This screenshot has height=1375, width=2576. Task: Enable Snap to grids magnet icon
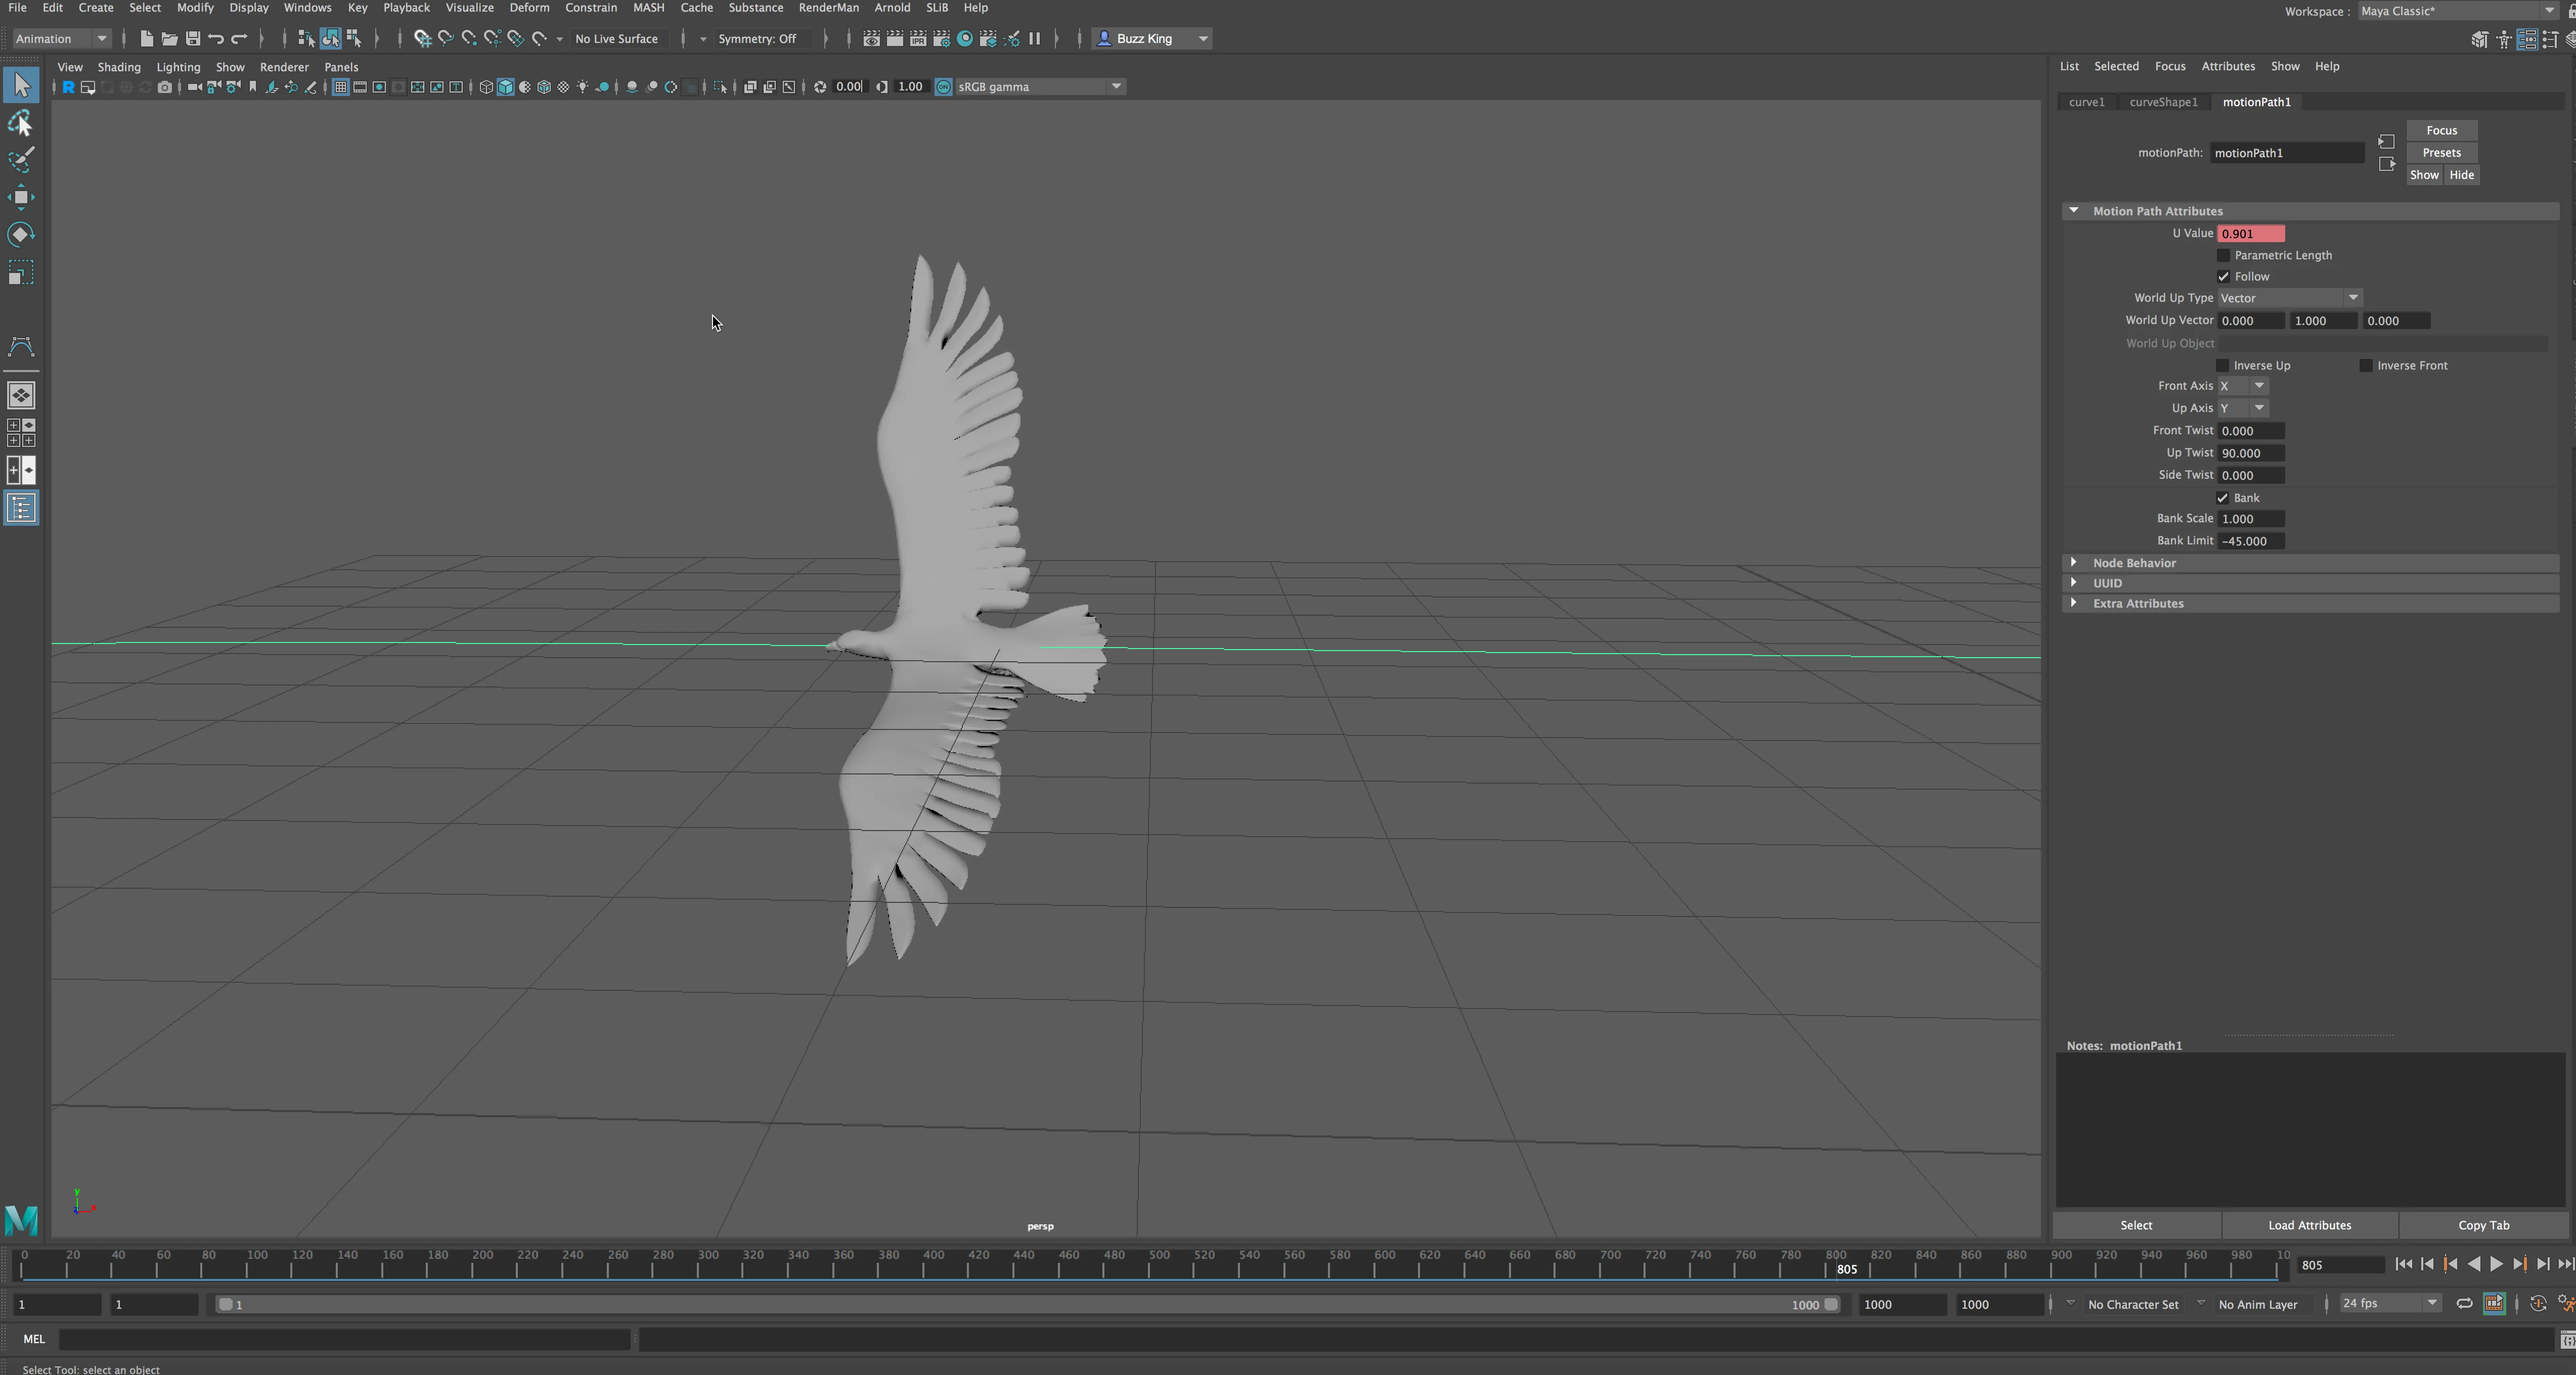(422, 39)
